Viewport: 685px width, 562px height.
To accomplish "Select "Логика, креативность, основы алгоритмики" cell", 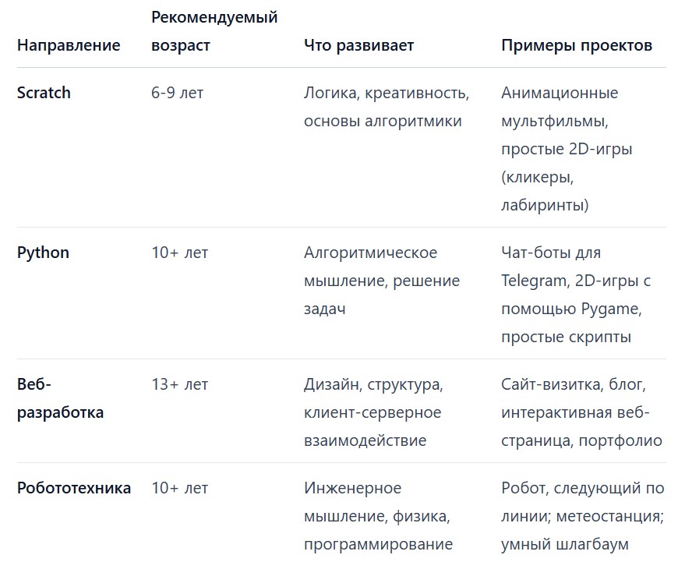I will (386, 107).
